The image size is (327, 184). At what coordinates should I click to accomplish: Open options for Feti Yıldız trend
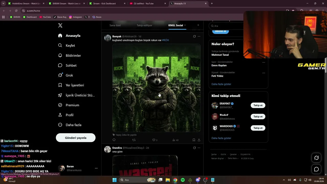[x=264, y=73]
